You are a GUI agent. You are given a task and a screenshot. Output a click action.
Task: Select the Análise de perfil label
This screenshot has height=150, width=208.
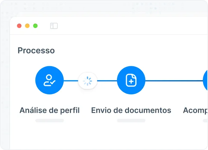(50, 110)
